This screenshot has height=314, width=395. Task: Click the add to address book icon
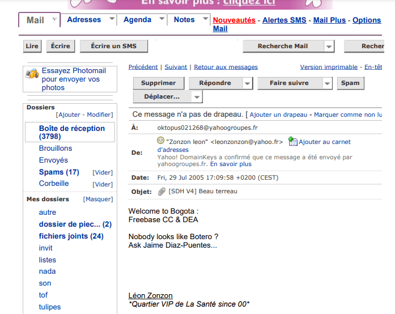(293, 141)
